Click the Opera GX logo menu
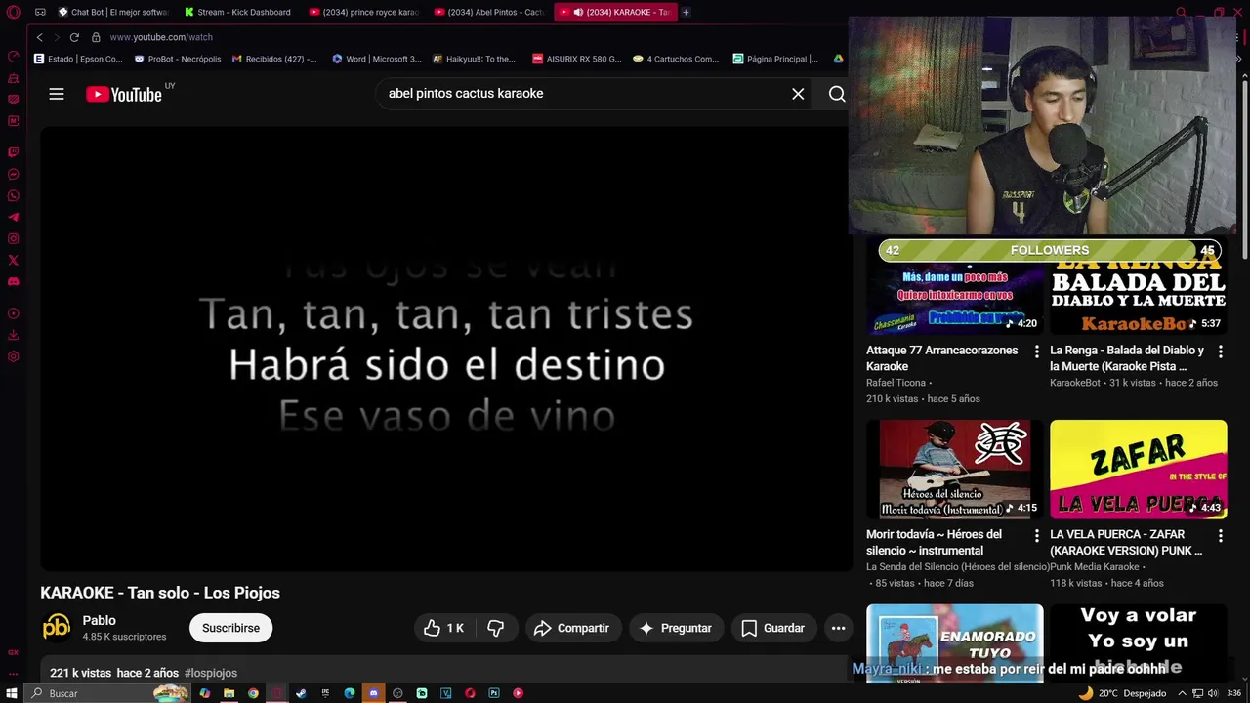 (13, 12)
